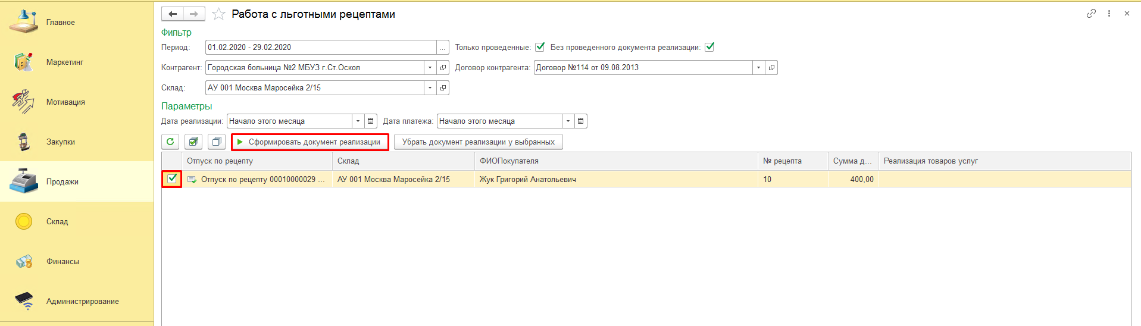Click the refresh list icon
Viewport: 1141px width, 326px height.
(170, 142)
